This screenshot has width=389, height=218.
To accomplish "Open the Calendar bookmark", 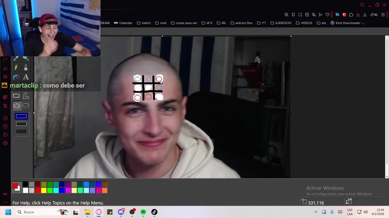I will click(x=123, y=23).
